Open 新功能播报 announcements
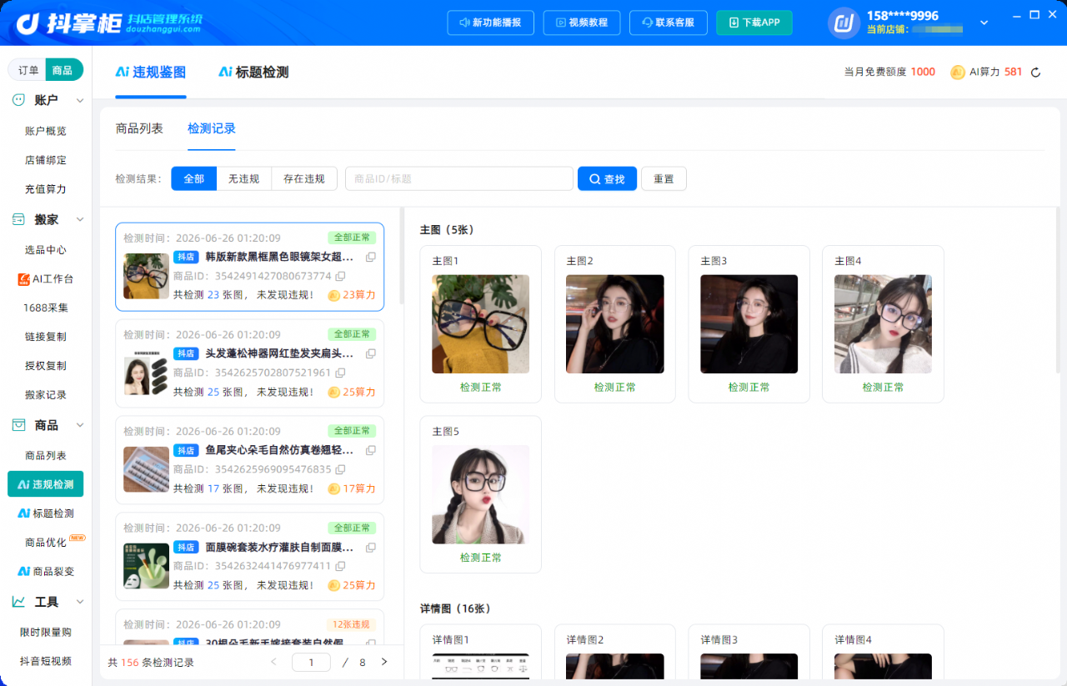This screenshot has width=1067, height=686. click(490, 23)
